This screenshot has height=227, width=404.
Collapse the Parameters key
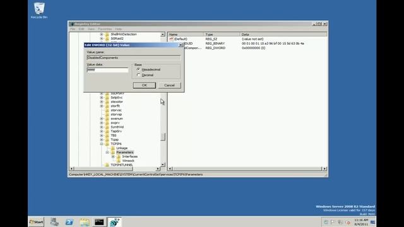107,153
